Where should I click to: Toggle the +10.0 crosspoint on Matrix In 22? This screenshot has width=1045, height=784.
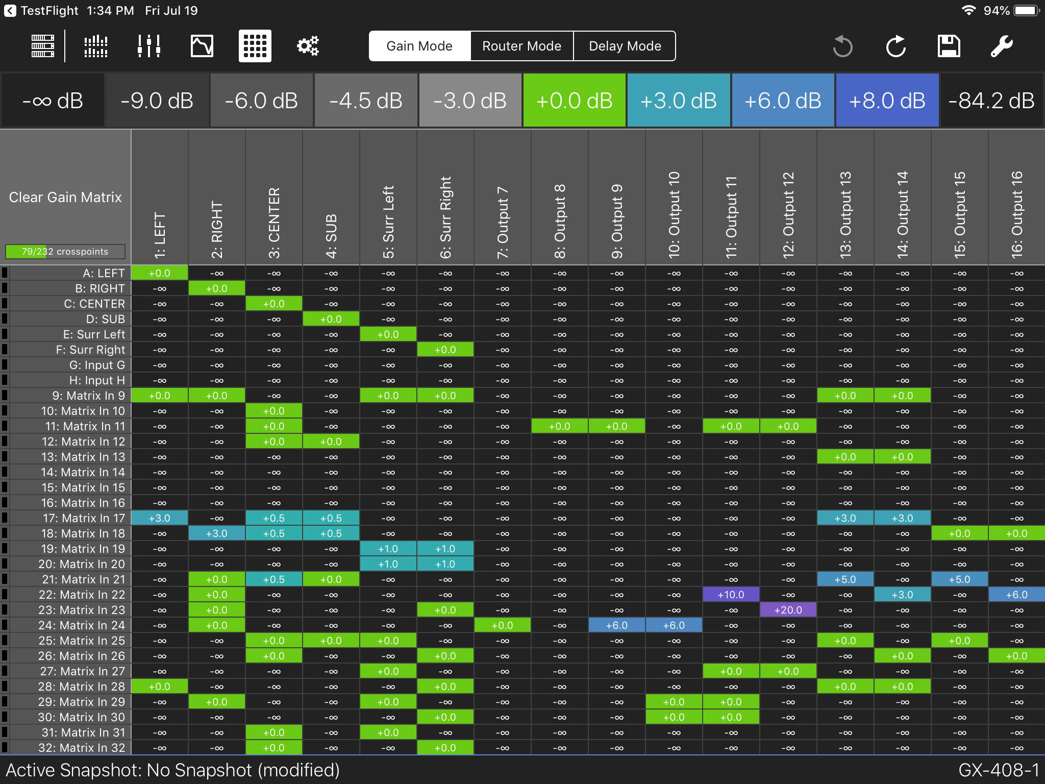pos(731,595)
